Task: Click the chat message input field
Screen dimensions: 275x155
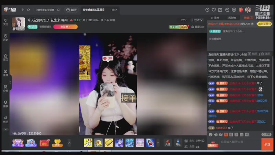Action: click(x=240, y=142)
